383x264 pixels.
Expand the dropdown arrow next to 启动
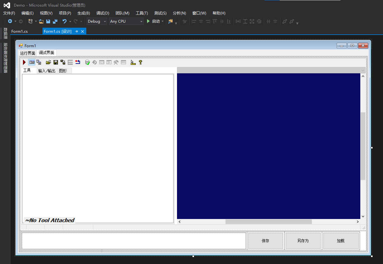163,21
